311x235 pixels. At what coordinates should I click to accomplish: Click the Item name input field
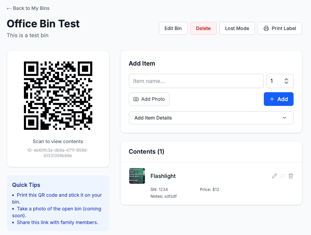[x=196, y=81]
